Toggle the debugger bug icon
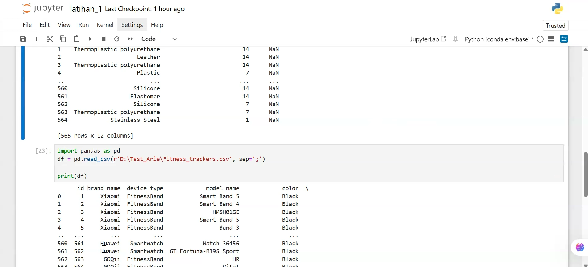The image size is (588, 267). point(456,39)
